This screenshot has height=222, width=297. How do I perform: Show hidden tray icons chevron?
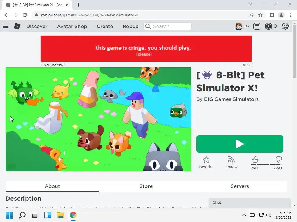coord(244,215)
